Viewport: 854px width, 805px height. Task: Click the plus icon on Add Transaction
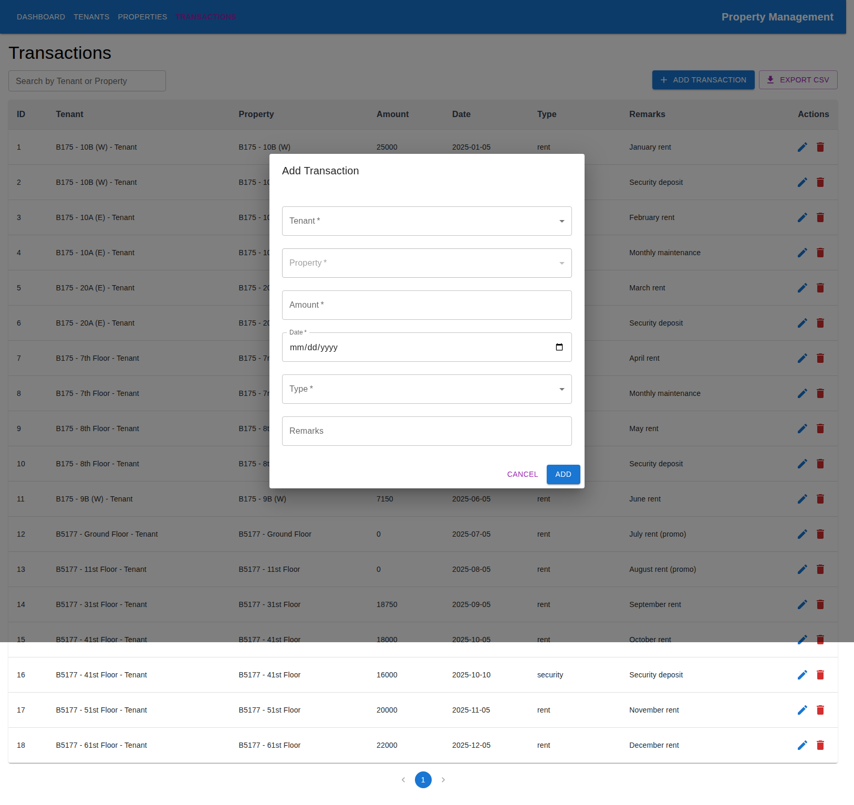coord(663,80)
